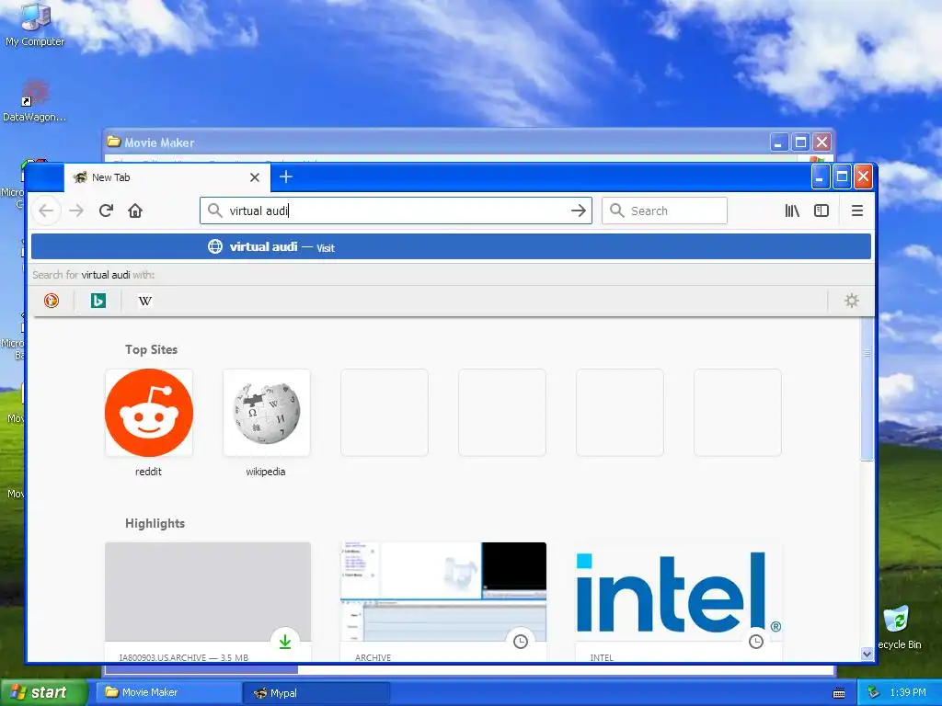Image resolution: width=942 pixels, height=706 pixels.
Task: Open the Recycle Bin desktop icon
Action: tap(899, 628)
